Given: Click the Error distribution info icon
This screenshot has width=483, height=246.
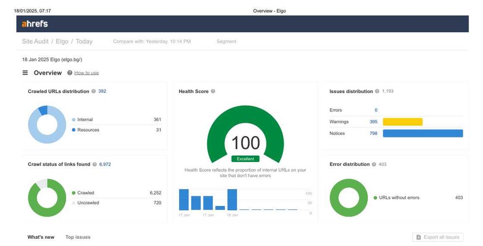Looking at the screenshot, I should (x=374, y=164).
